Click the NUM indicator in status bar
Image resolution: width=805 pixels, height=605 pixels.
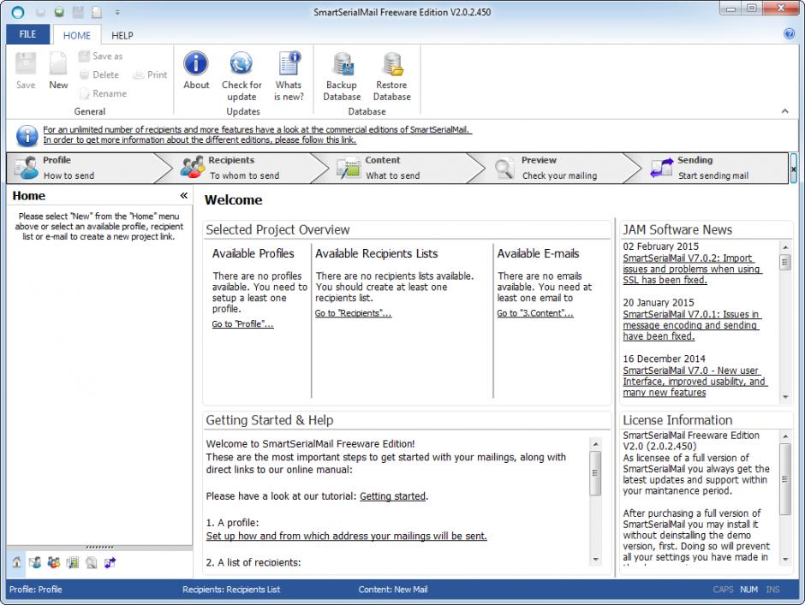tap(748, 590)
